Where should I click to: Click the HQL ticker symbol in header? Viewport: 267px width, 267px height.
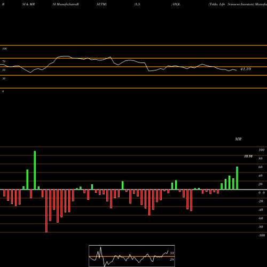point(177,4)
